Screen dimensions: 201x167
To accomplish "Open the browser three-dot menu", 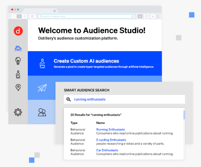I will coord(158,16).
